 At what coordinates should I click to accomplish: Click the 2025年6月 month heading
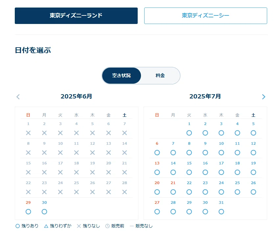pyautogui.click(x=76, y=96)
